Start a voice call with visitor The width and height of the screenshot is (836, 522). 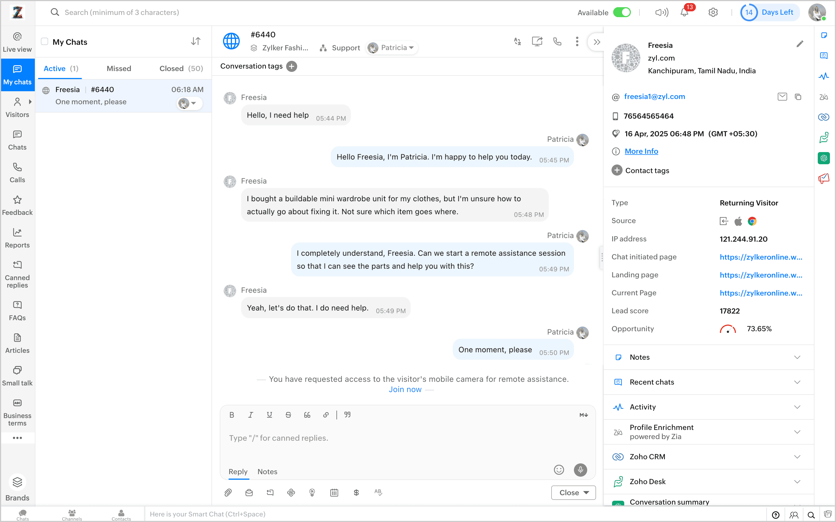pyautogui.click(x=557, y=42)
